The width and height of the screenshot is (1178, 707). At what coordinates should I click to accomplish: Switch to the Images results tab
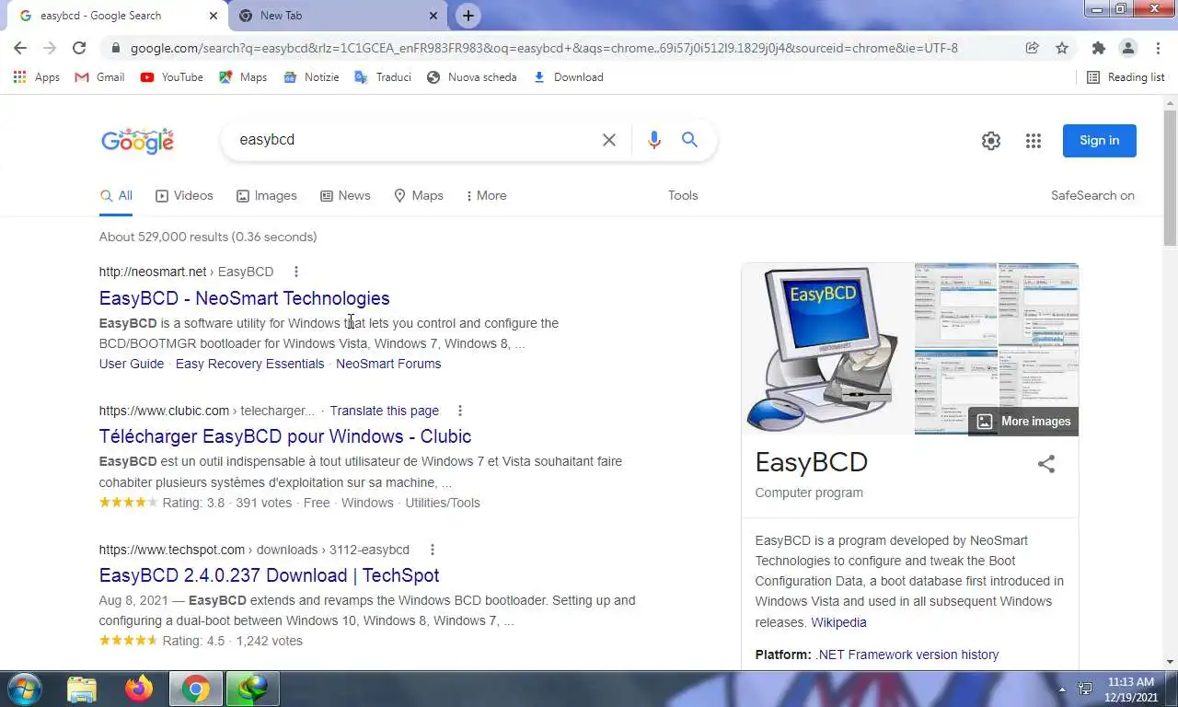coord(266,195)
